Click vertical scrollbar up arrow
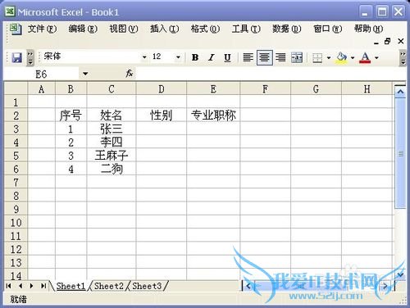 point(400,92)
